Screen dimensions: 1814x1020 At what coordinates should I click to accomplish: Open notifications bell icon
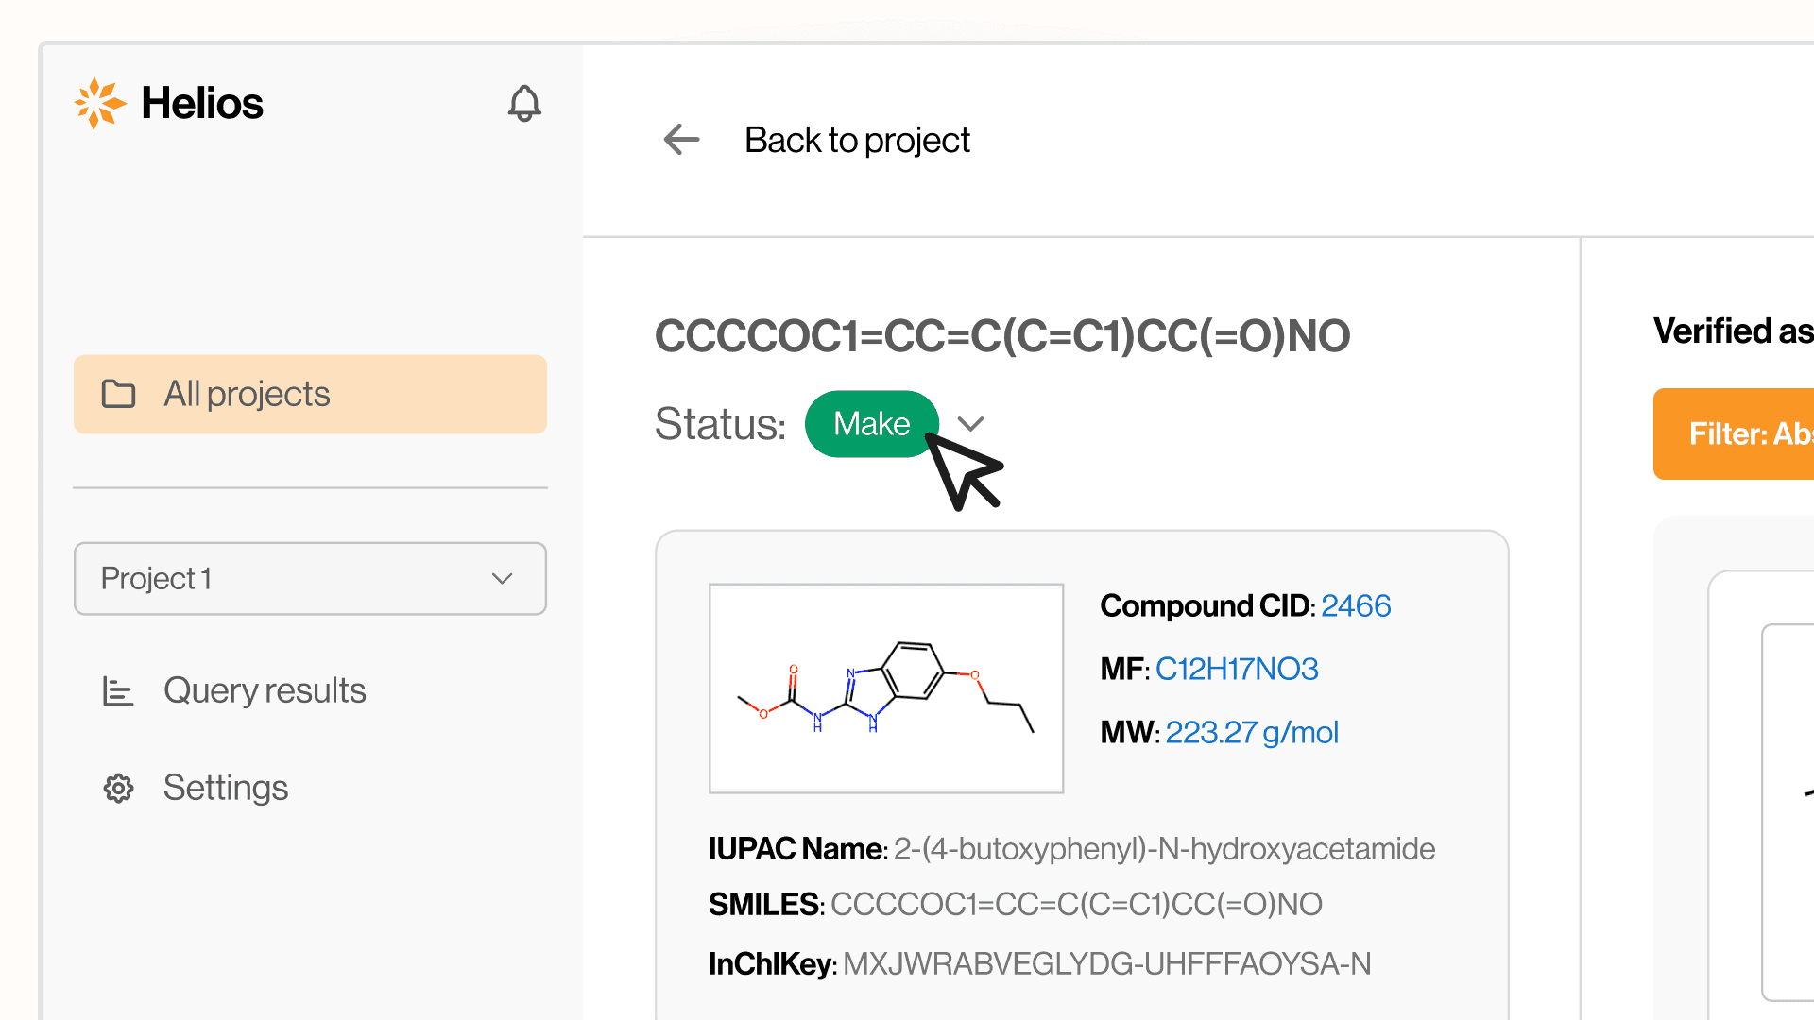pyautogui.click(x=524, y=104)
